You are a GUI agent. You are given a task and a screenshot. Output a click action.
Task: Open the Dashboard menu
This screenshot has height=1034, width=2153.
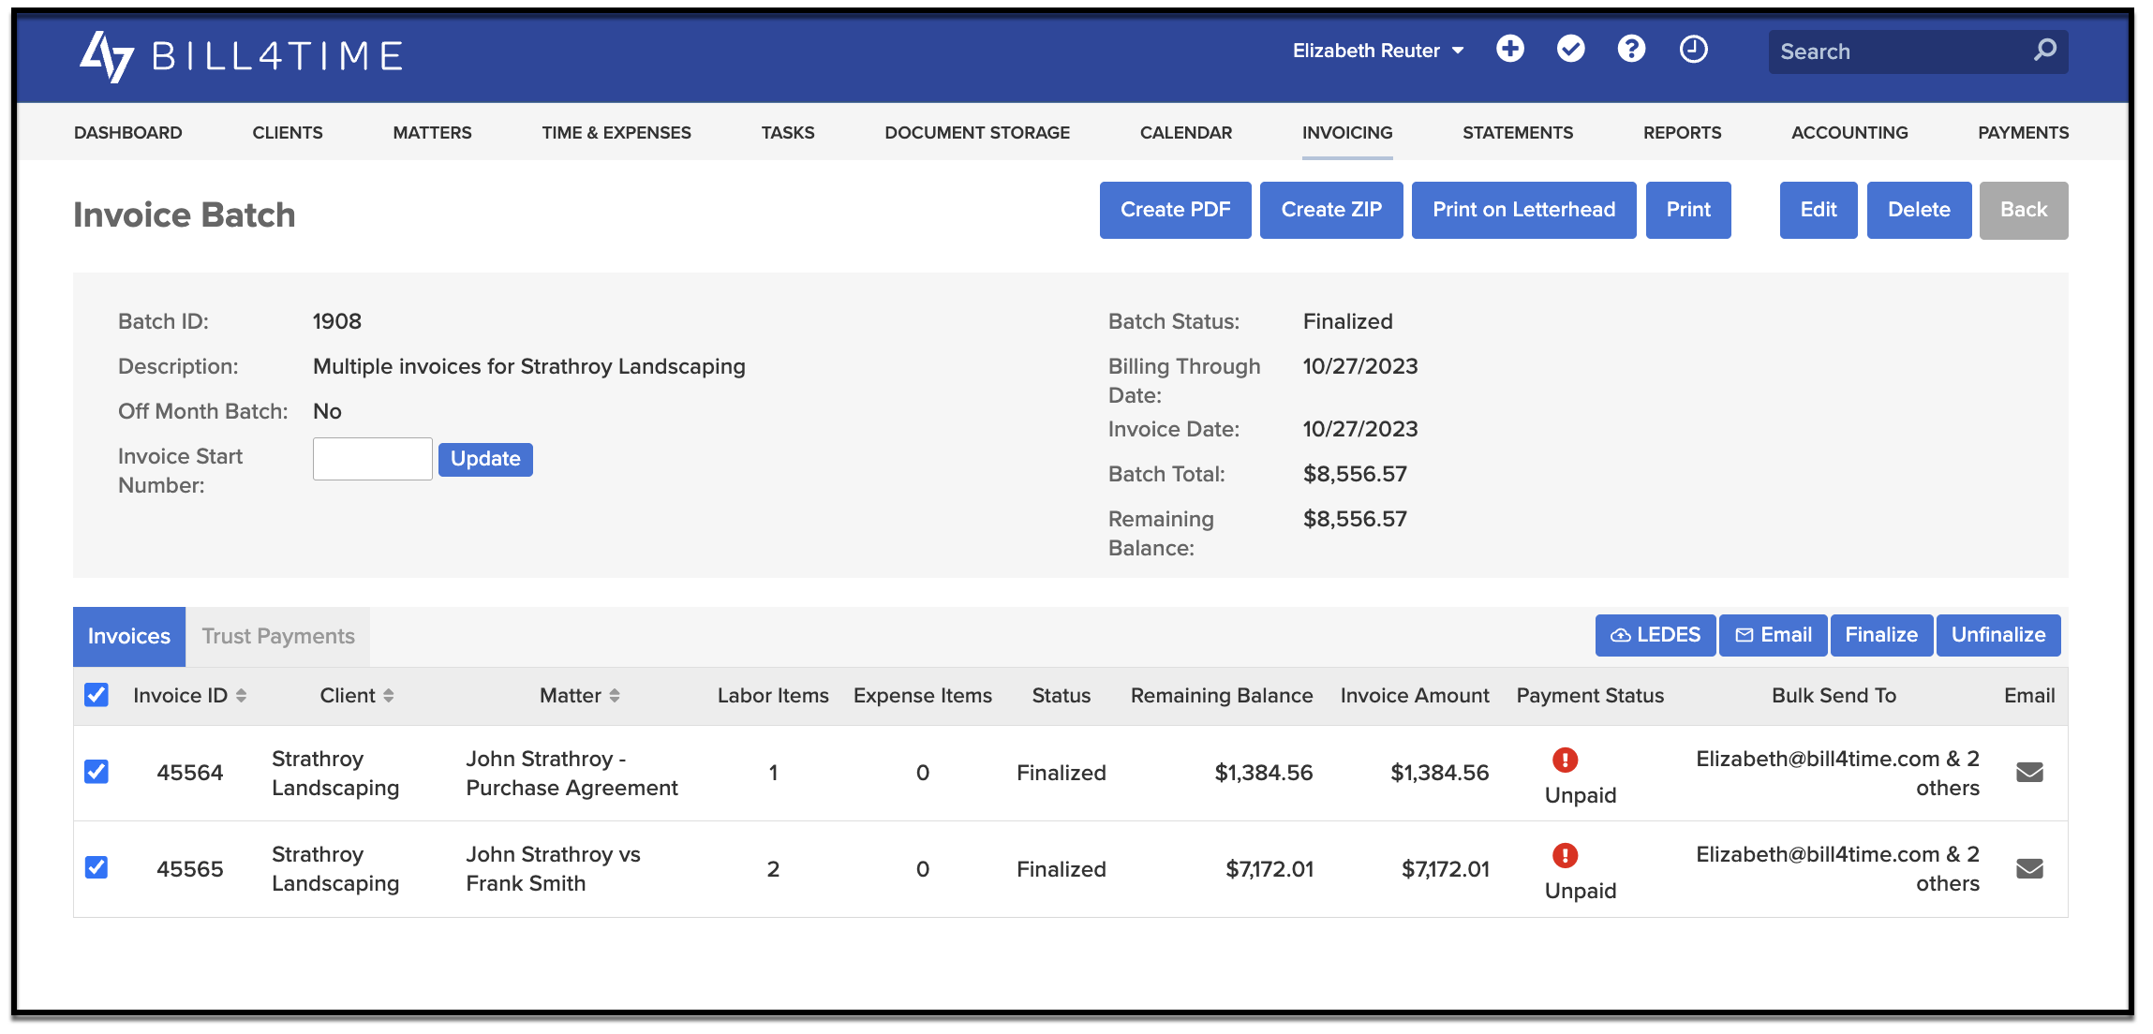point(128,133)
